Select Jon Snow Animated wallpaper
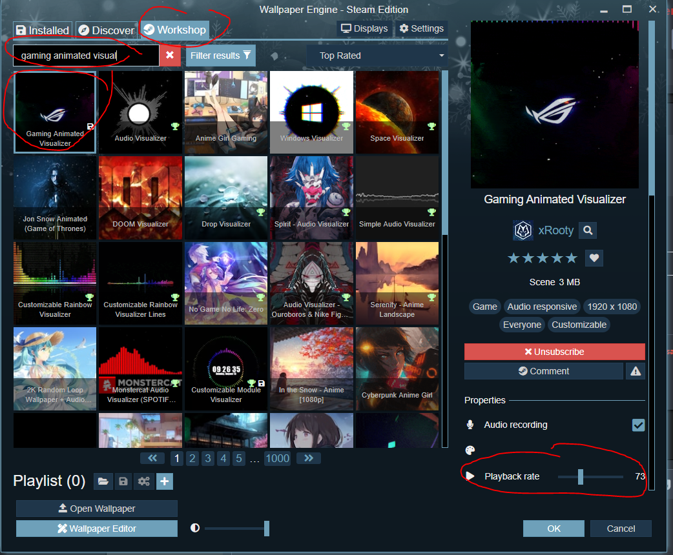Viewport: 673px width, 555px height. 55,197
